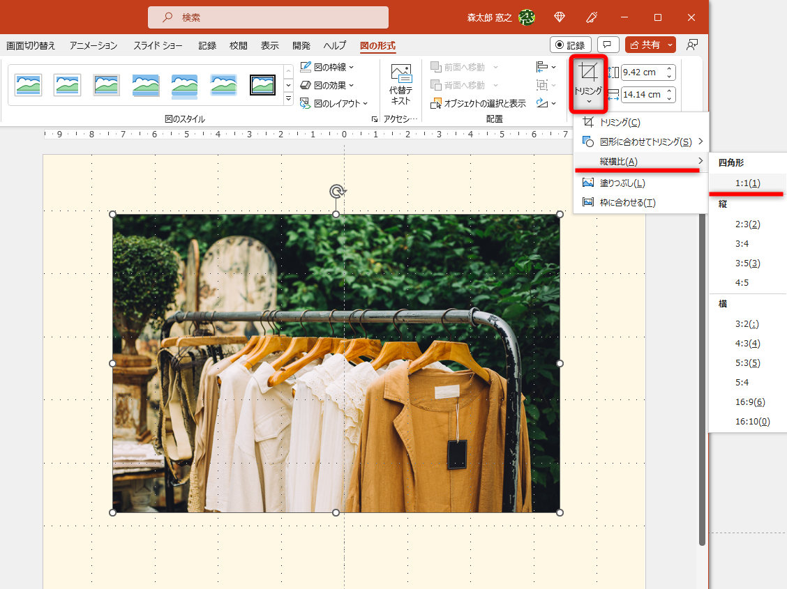Screen dimensions: 787x589
Task: Open the 縦横比(A) aspect ratio submenu
Action: tap(640, 162)
